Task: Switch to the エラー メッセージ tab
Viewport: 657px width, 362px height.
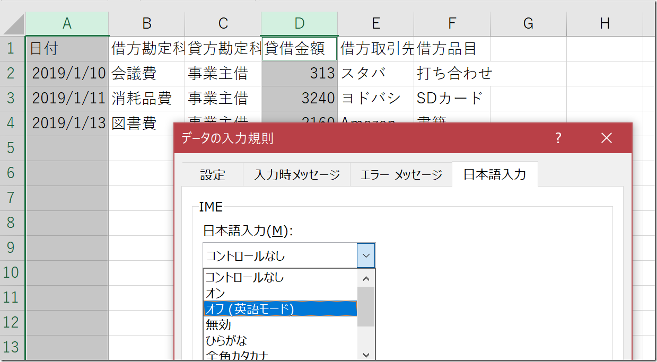Action: [x=401, y=175]
